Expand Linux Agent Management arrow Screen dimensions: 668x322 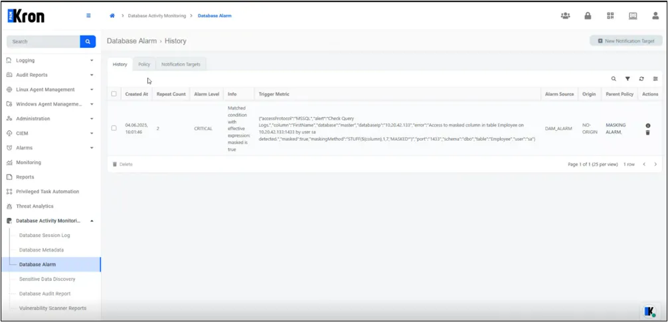pos(92,90)
